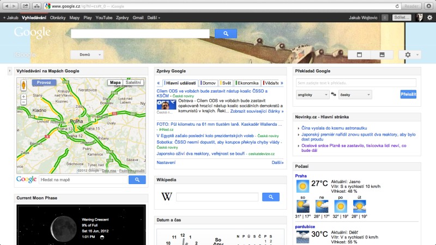Open Čína vyslala do kosmu astronautku
Viewport: 436px width, 245px height.
tap(334, 128)
